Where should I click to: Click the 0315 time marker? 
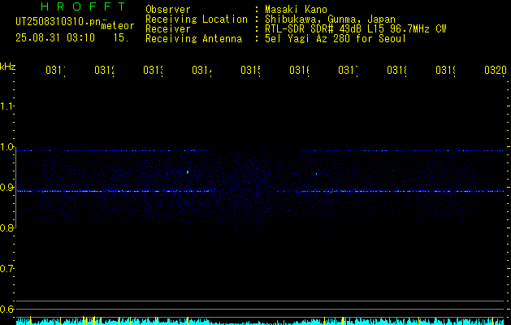point(250,70)
